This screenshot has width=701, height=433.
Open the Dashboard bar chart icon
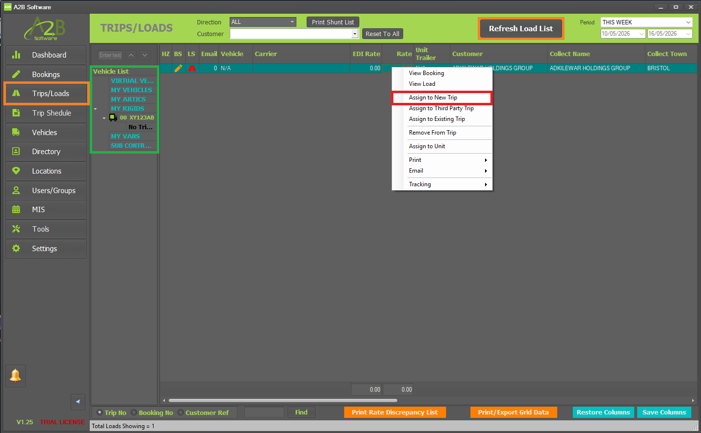click(16, 55)
